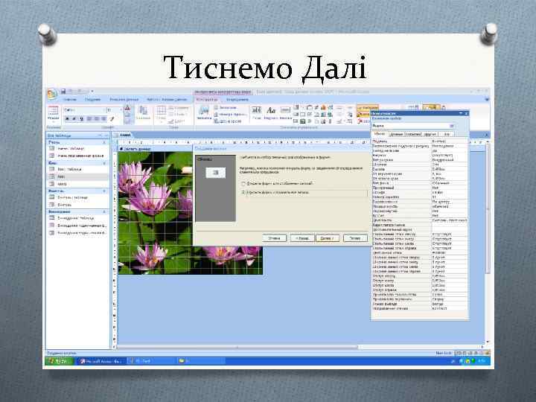The image size is (536, 402).
Task: Click the Добавить поля (Add fields) highlighted button
Action: 368,108
